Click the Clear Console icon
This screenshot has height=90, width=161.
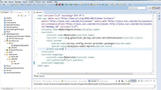click(x=126, y=81)
